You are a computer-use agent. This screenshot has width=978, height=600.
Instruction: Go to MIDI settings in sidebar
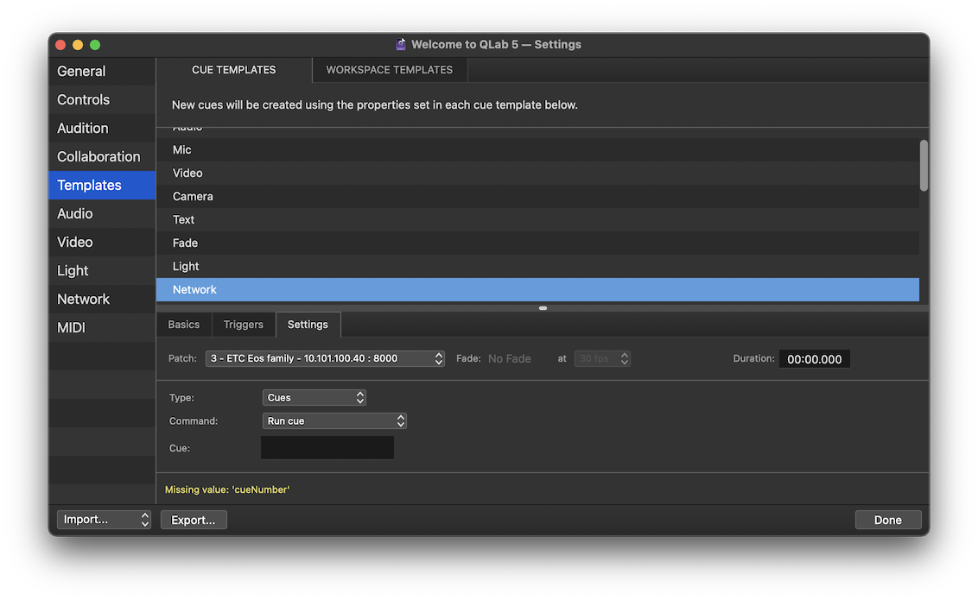pyautogui.click(x=71, y=328)
